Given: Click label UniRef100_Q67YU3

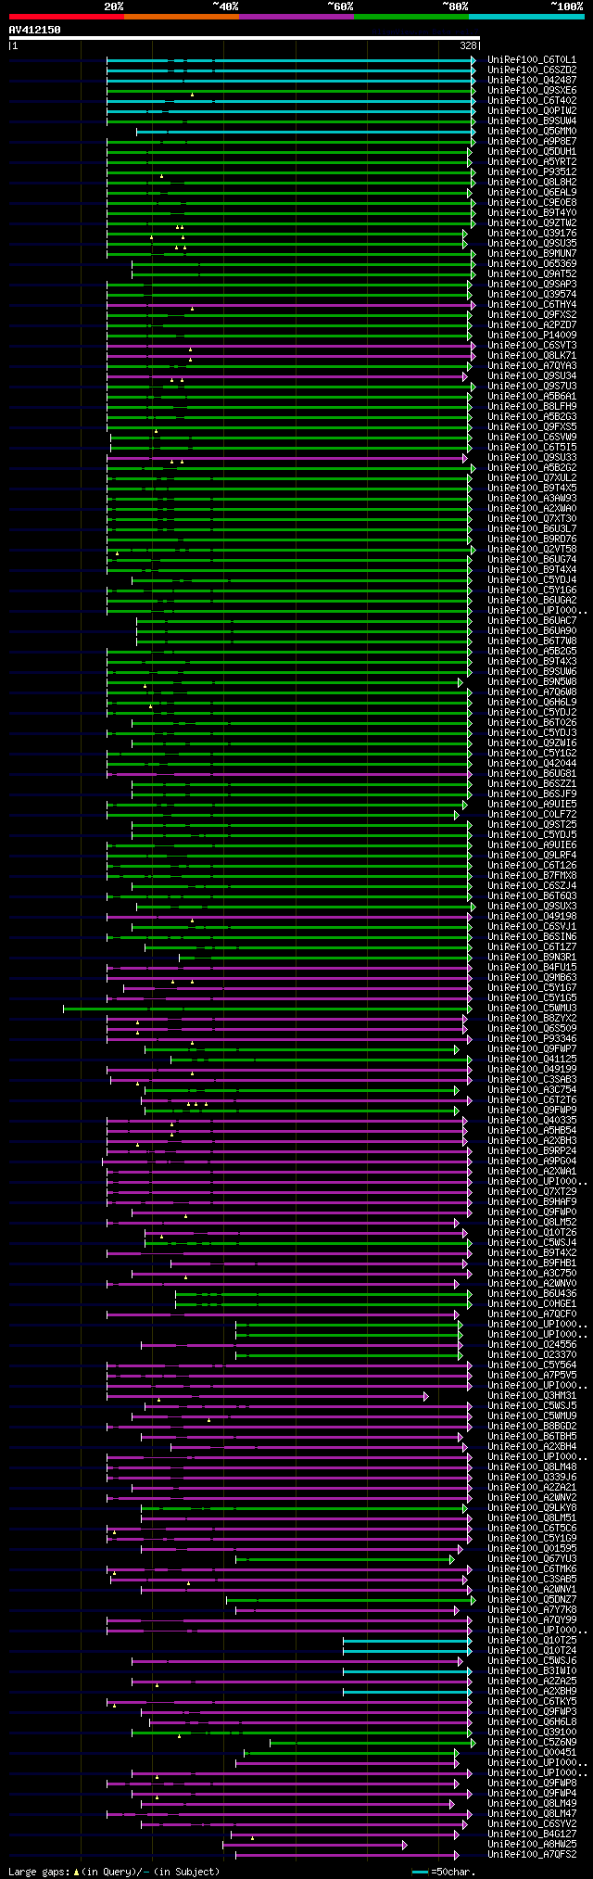Looking at the screenshot, I should click(x=532, y=1559).
